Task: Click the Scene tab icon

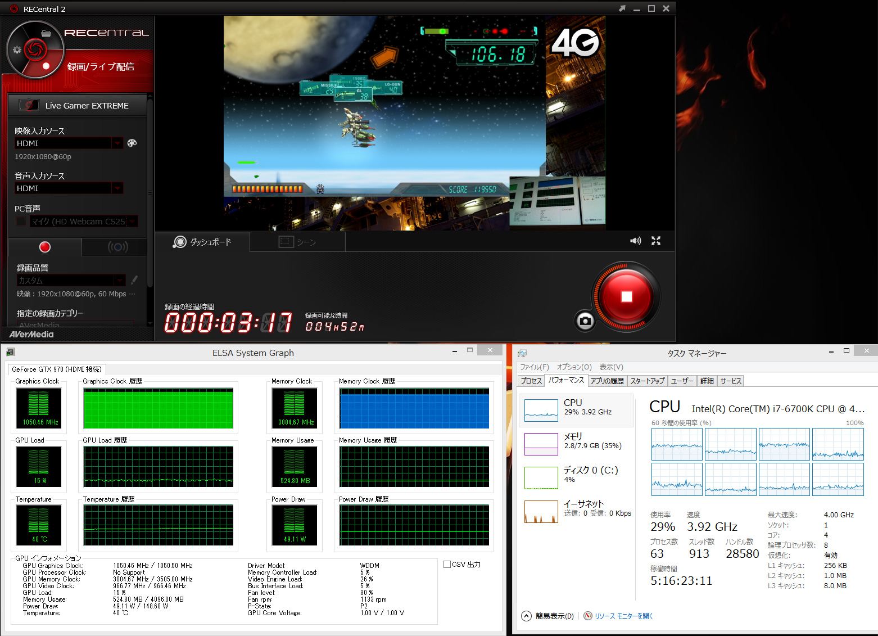Action: (x=287, y=242)
